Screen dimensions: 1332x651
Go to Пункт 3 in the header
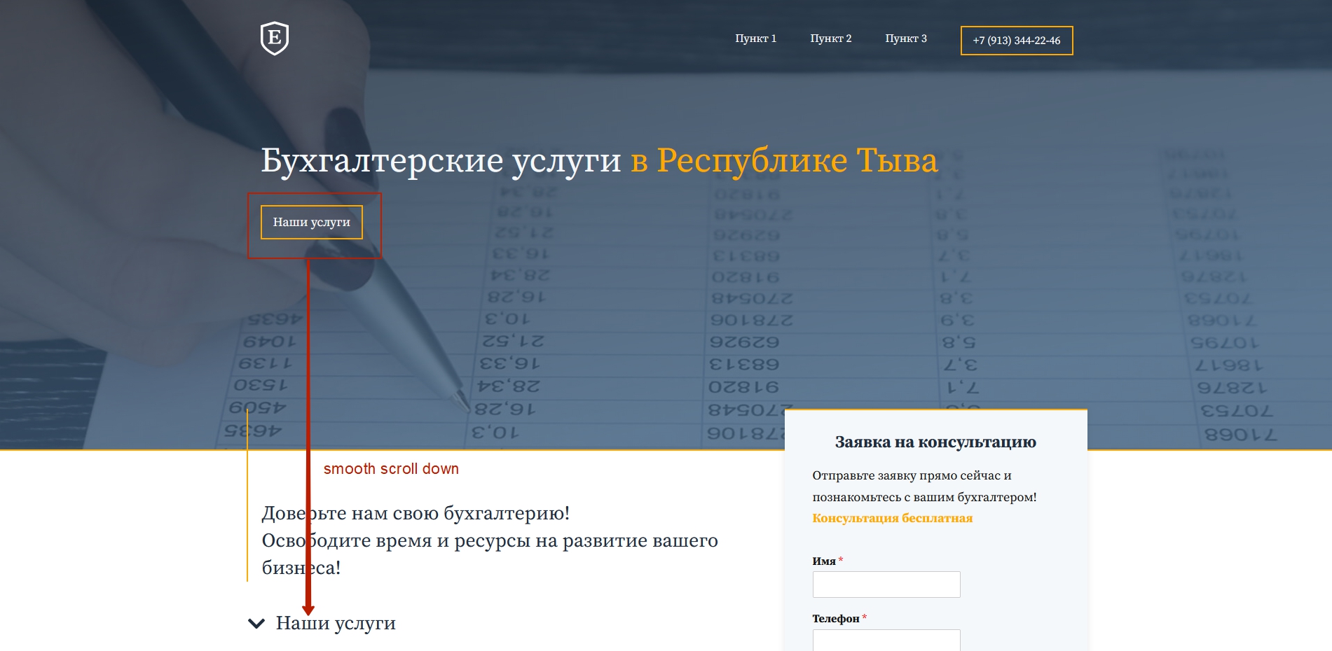pos(905,38)
